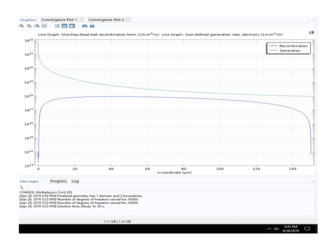Image resolution: width=324 pixels, height=243 pixels.
Task: Click the Generation legend entry
Action: [x=285, y=51]
